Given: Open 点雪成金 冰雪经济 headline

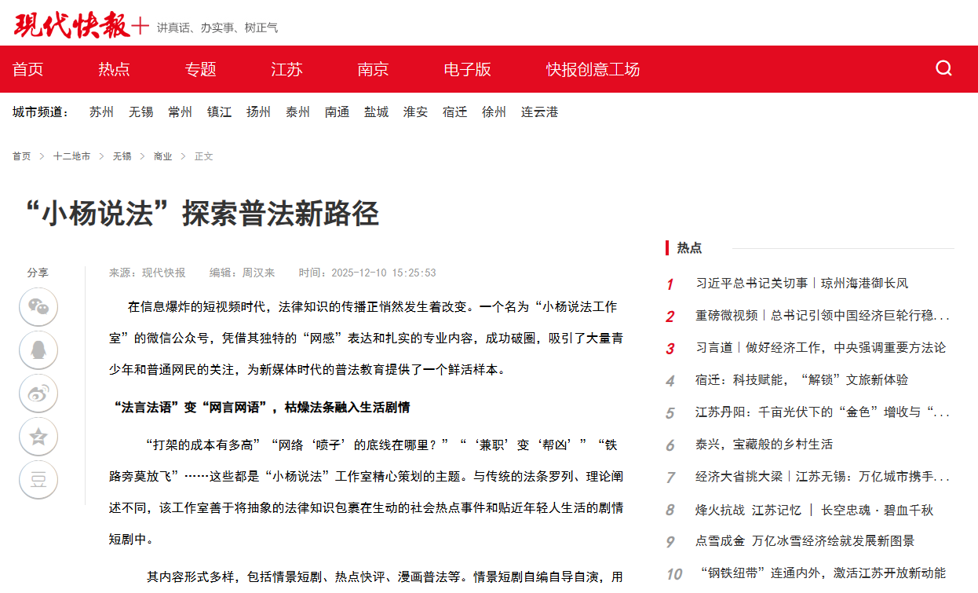Looking at the screenshot, I should [805, 541].
